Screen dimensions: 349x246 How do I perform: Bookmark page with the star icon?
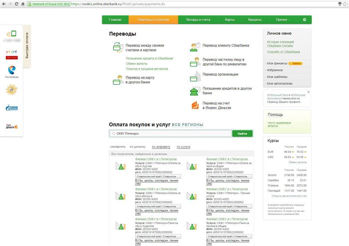346,4
